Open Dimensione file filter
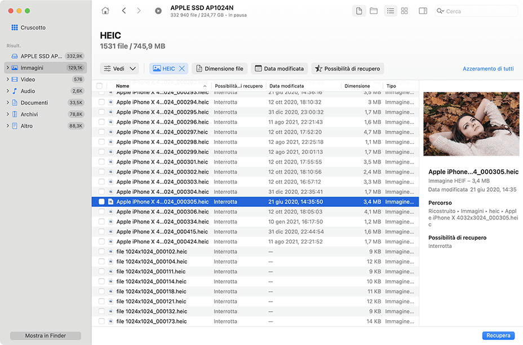 point(219,68)
